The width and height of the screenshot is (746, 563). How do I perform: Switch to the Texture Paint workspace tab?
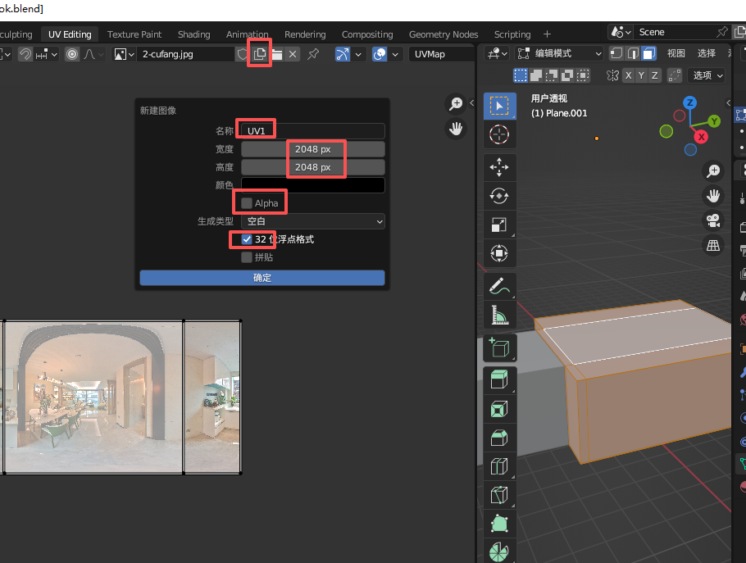click(134, 34)
